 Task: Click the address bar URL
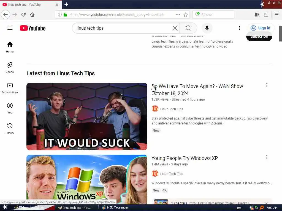pyautogui.click(x=116, y=15)
